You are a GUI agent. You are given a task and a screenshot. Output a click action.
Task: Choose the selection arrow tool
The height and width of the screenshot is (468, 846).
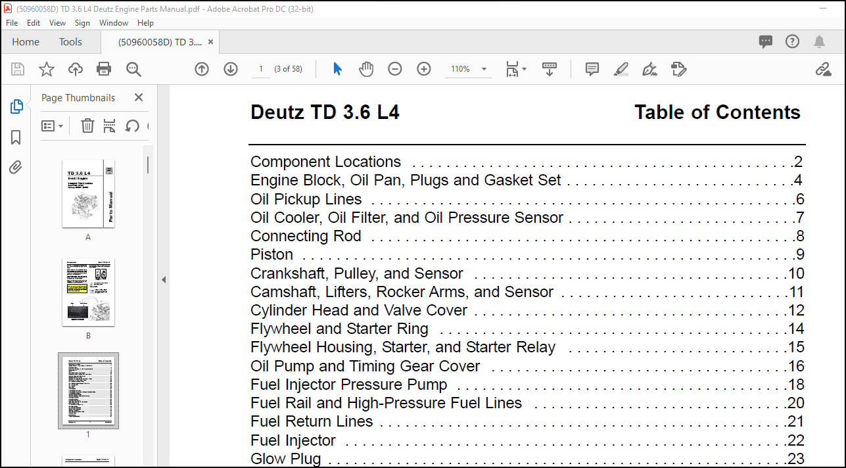(337, 69)
